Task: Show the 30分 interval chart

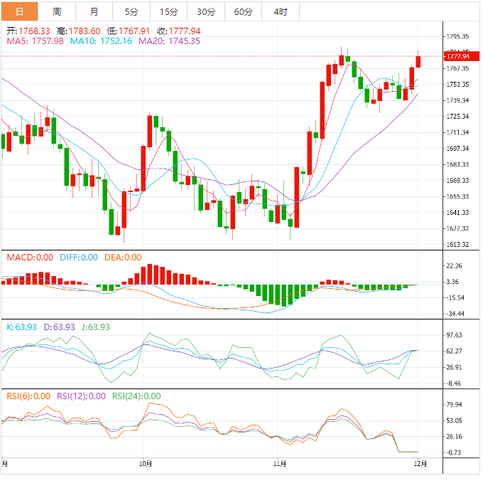Action: [206, 11]
